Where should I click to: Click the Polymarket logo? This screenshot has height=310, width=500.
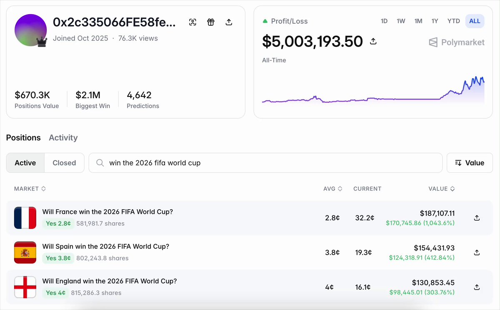click(x=457, y=42)
